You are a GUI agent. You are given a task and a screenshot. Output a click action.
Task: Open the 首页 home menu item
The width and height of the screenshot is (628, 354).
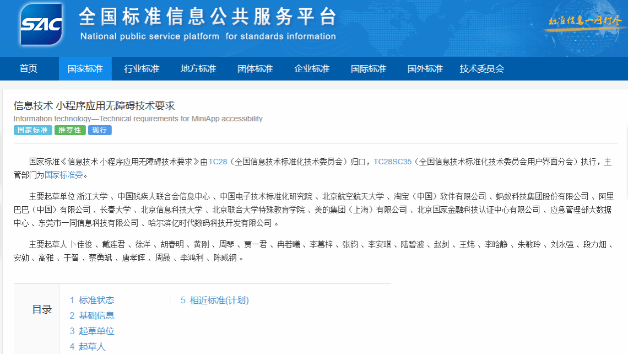[x=29, y=69]
